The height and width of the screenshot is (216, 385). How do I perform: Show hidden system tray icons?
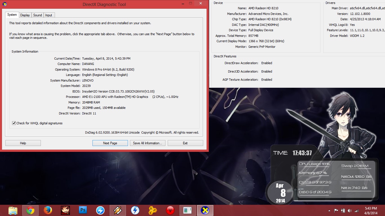329,210
